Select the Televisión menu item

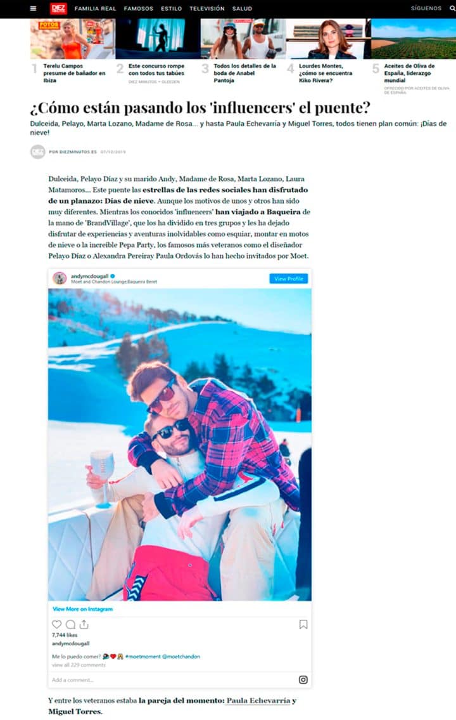[x=207, y=8]
